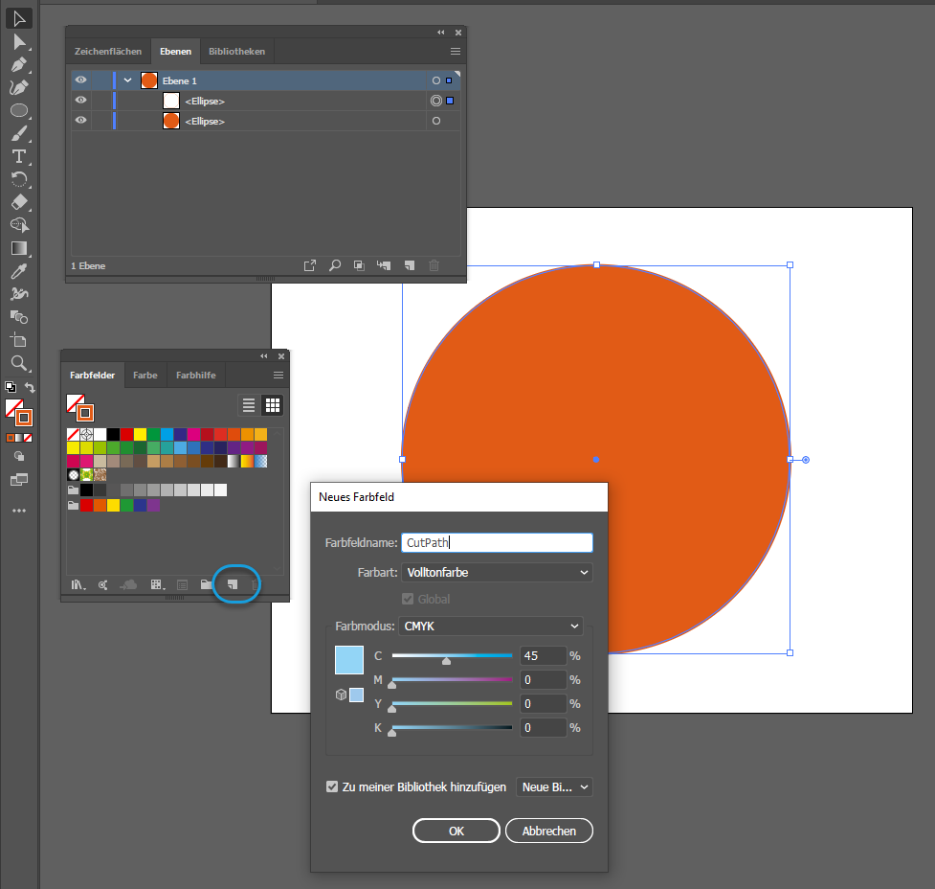Open the Farbmodus dropdown (CMYK)

pyautogui.click(x=491, y=626)
